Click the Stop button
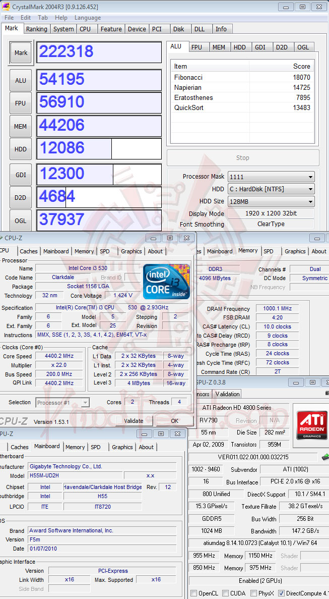The width and height of the screenshot is (329, 599). [x=243, y=158]
